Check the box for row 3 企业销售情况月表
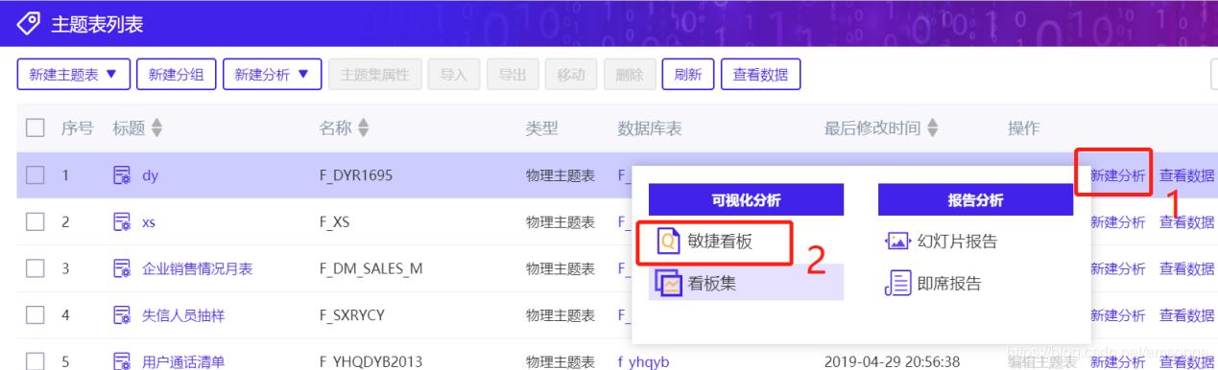Screen dimensions: 1218x370 point(36,268)
